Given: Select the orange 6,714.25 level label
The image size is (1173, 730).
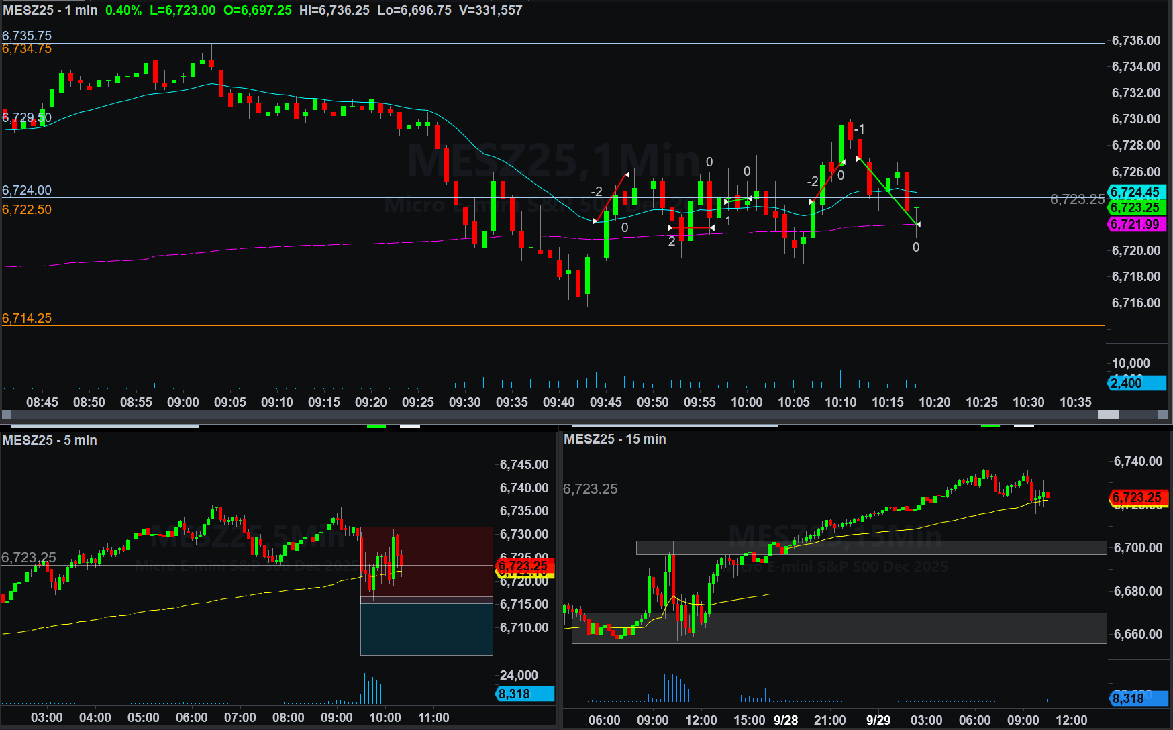Looking at the screenshot, I should pos(27,318).
